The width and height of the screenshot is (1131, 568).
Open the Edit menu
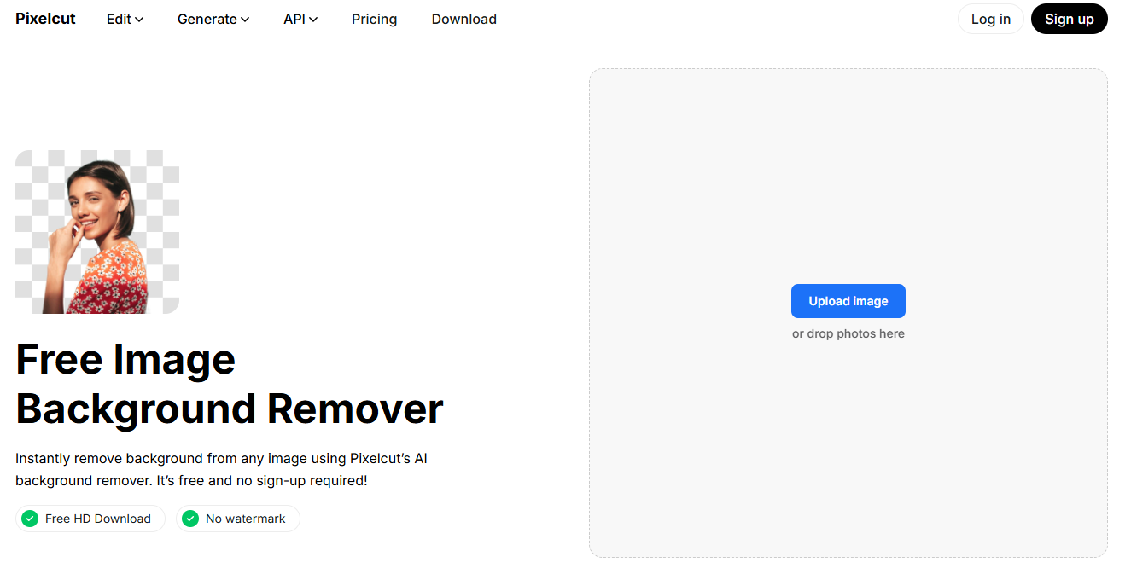[x=119, y=19]
